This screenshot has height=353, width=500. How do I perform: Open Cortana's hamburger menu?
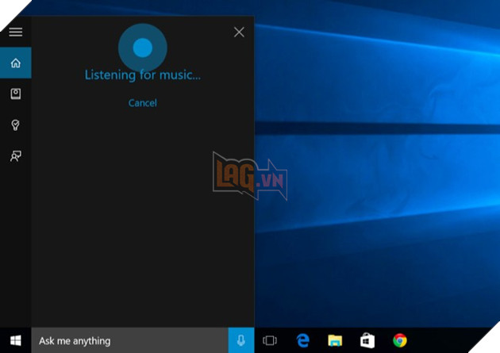click(15, 33)
